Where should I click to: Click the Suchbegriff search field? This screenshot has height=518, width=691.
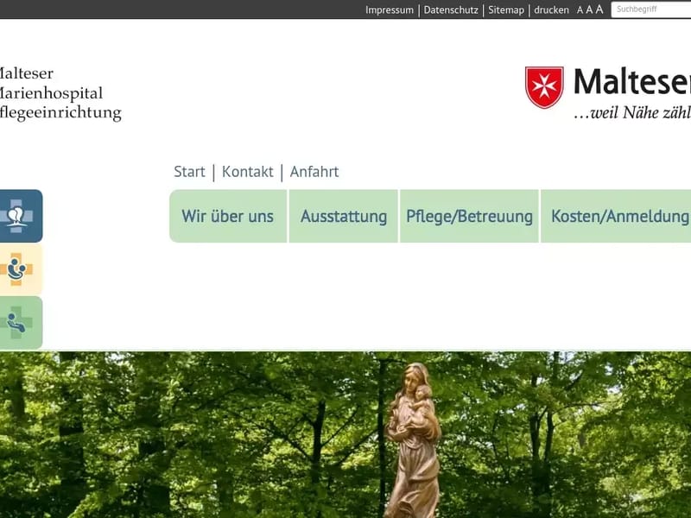point(650,9)
